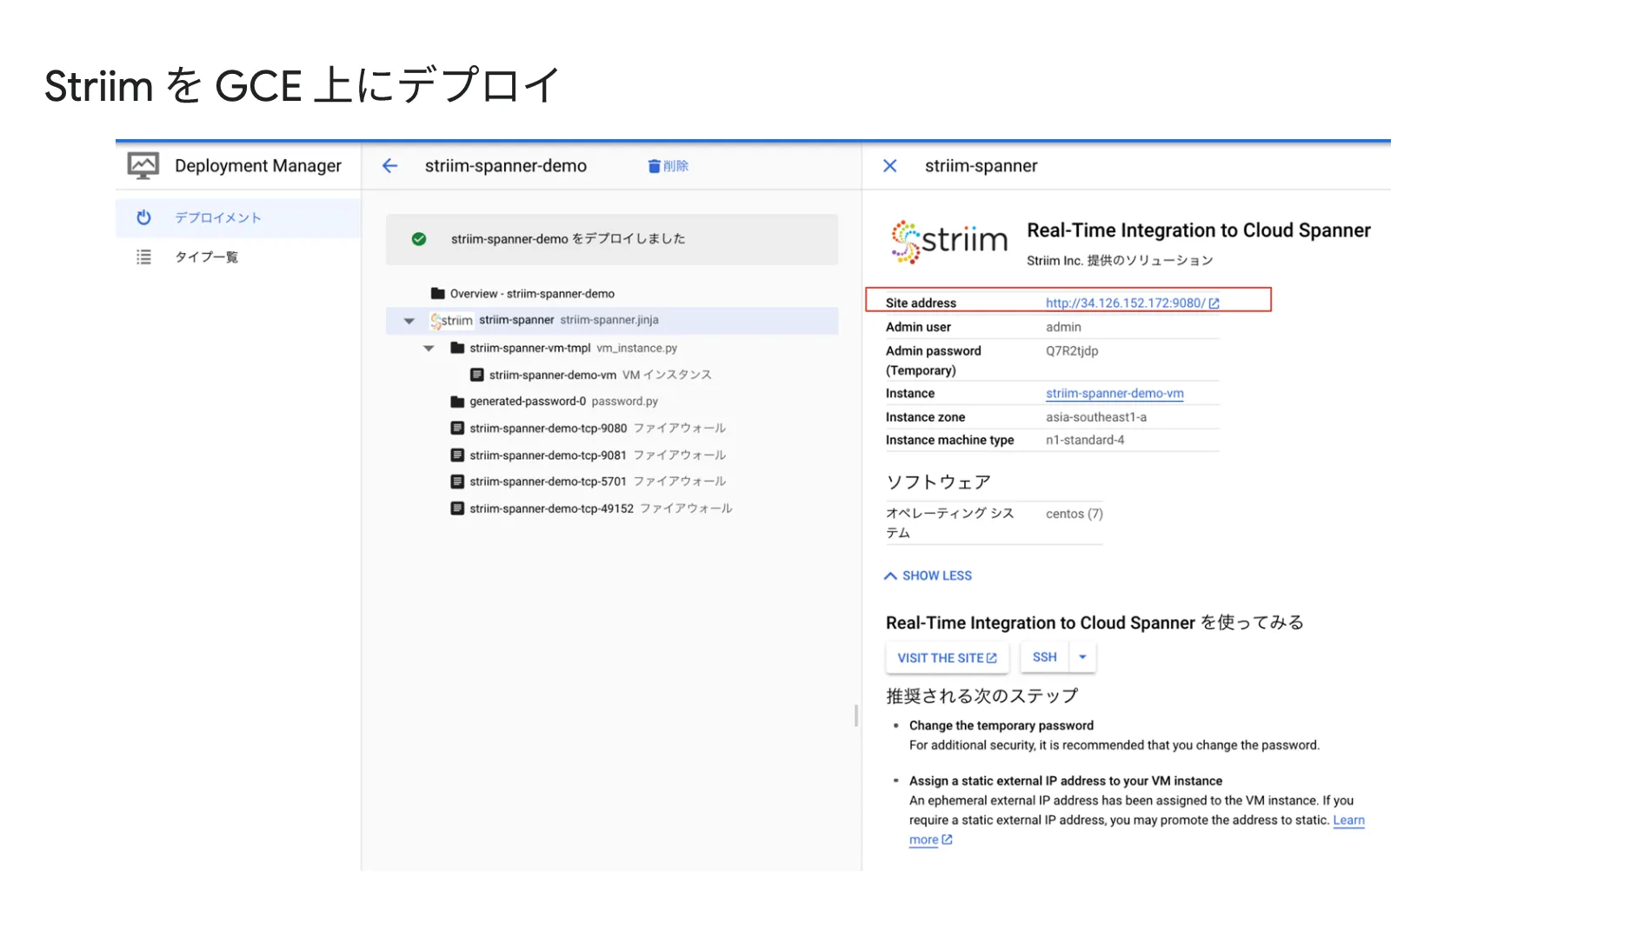
Task: Click the striim-spanner-demo-vm resource icon
Action: (x=476, y=375)
